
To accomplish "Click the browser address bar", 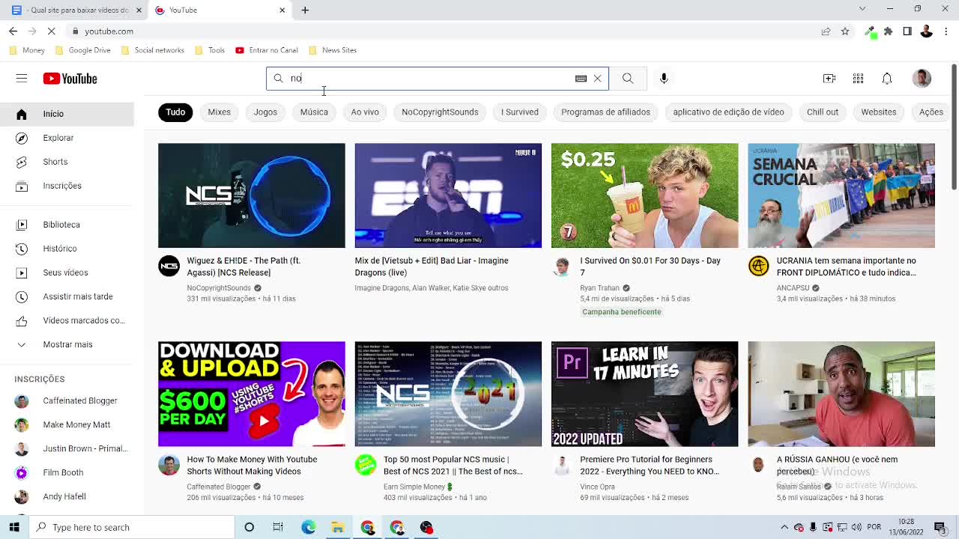I will click(442, 31).
